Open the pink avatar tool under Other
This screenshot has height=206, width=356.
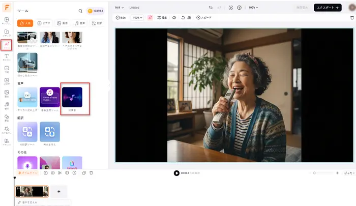pyautogui.click(x=50, y=163)
